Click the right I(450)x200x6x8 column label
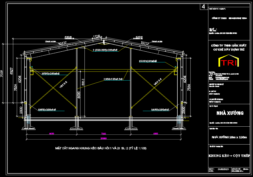This screenshot has height=177, width=253. pos(160,110)
